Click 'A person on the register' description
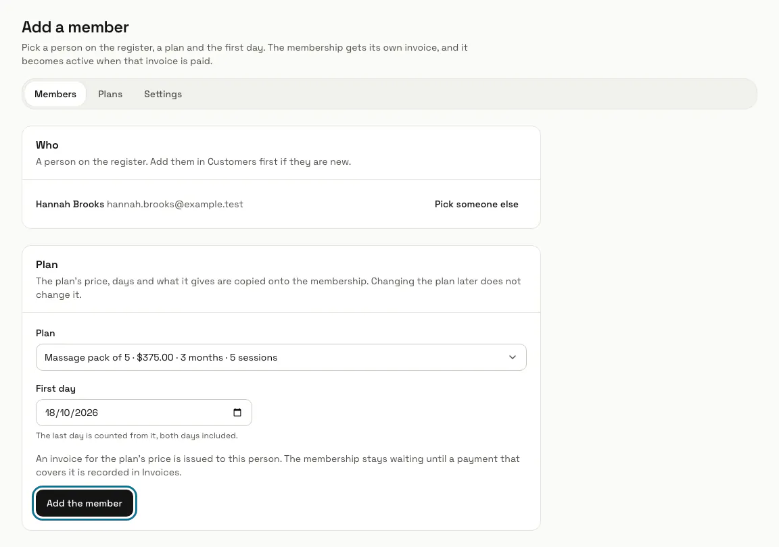Viewport: 779px width, 547px height. click(x=193, y=161)
